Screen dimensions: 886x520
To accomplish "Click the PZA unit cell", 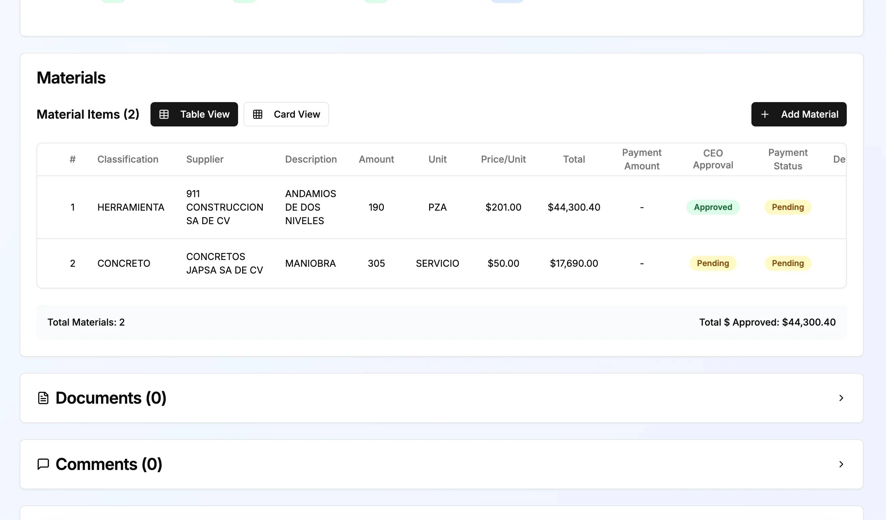I will pos(437,207).
